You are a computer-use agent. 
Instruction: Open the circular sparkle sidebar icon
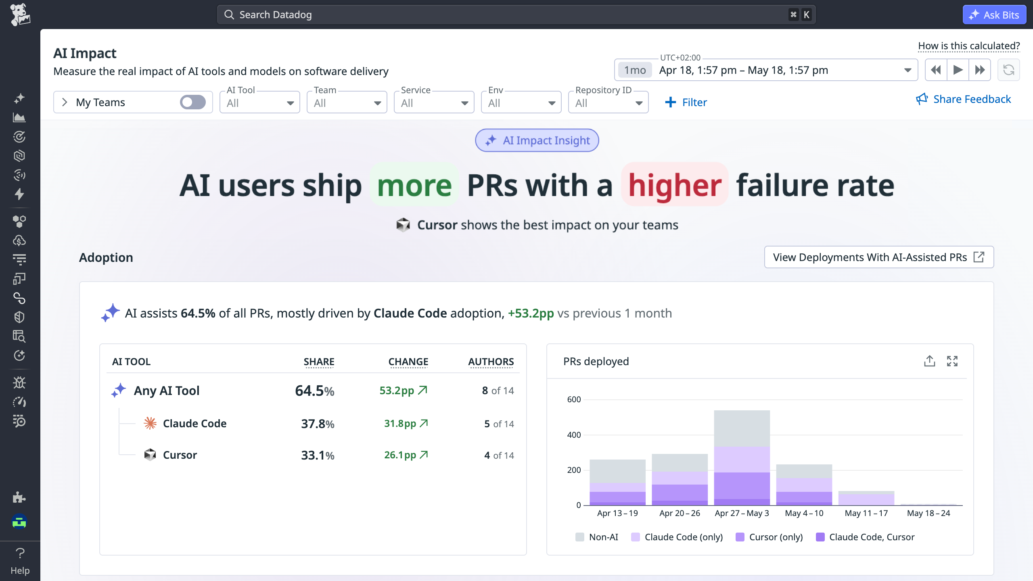[x=19, y=355]
